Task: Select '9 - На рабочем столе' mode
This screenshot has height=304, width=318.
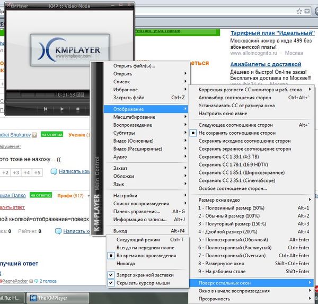Action: 251,272
